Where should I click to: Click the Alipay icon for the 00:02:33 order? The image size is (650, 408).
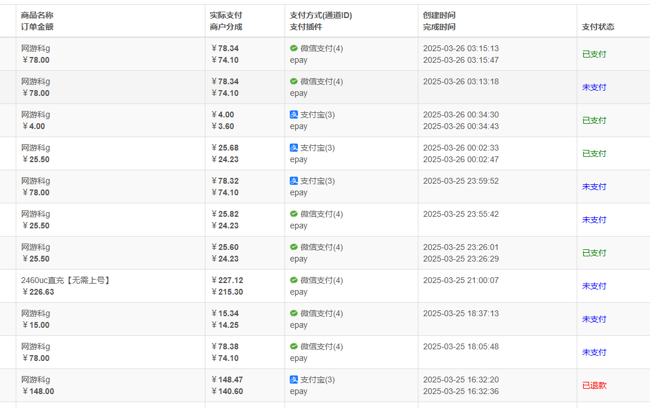click(x=294, y=148)
